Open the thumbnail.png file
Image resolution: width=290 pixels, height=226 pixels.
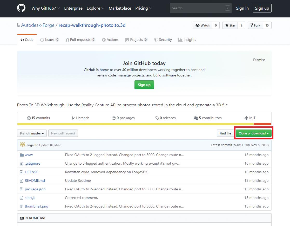[x=36, y=206]
